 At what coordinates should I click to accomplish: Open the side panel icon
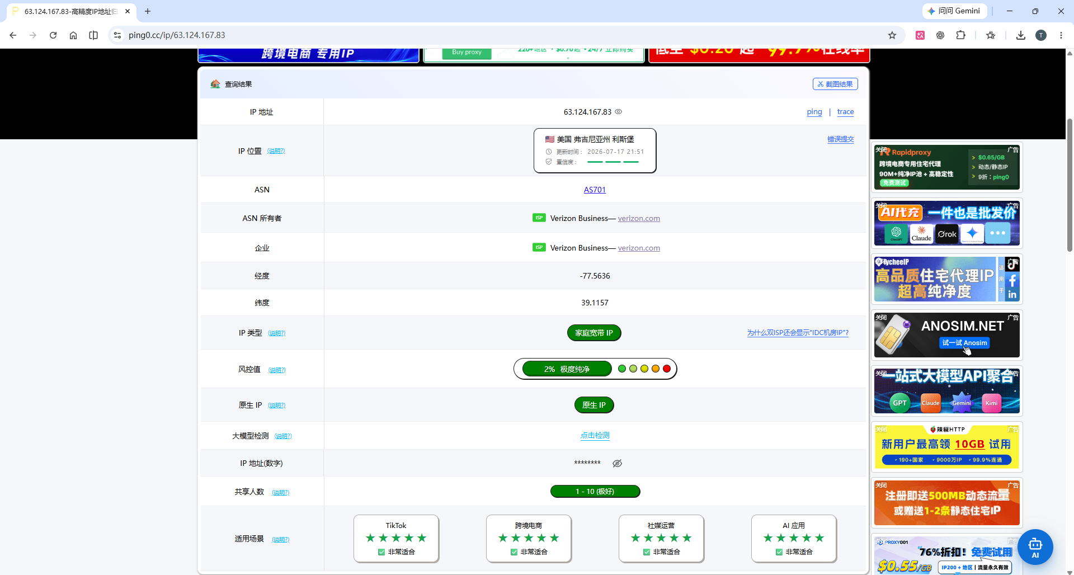[93, 35]
